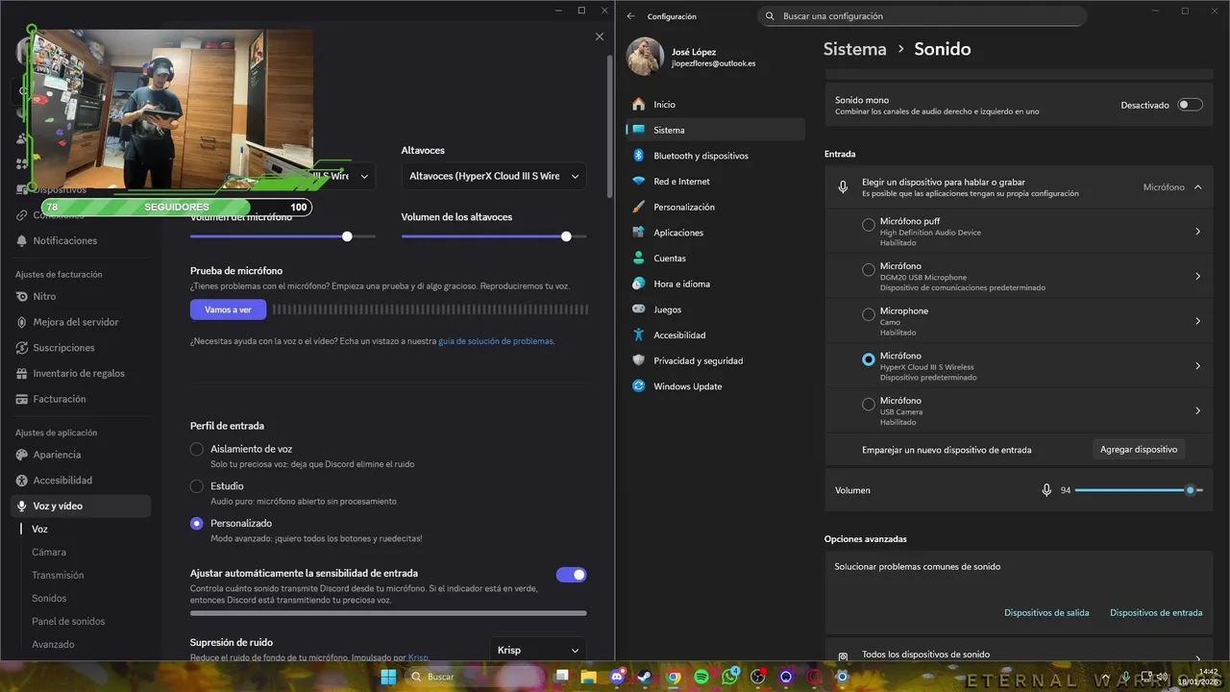The image size is (1230, 692).
Task: Open DGM20 USB Microphone details chevron
Action: point(1197,277)
